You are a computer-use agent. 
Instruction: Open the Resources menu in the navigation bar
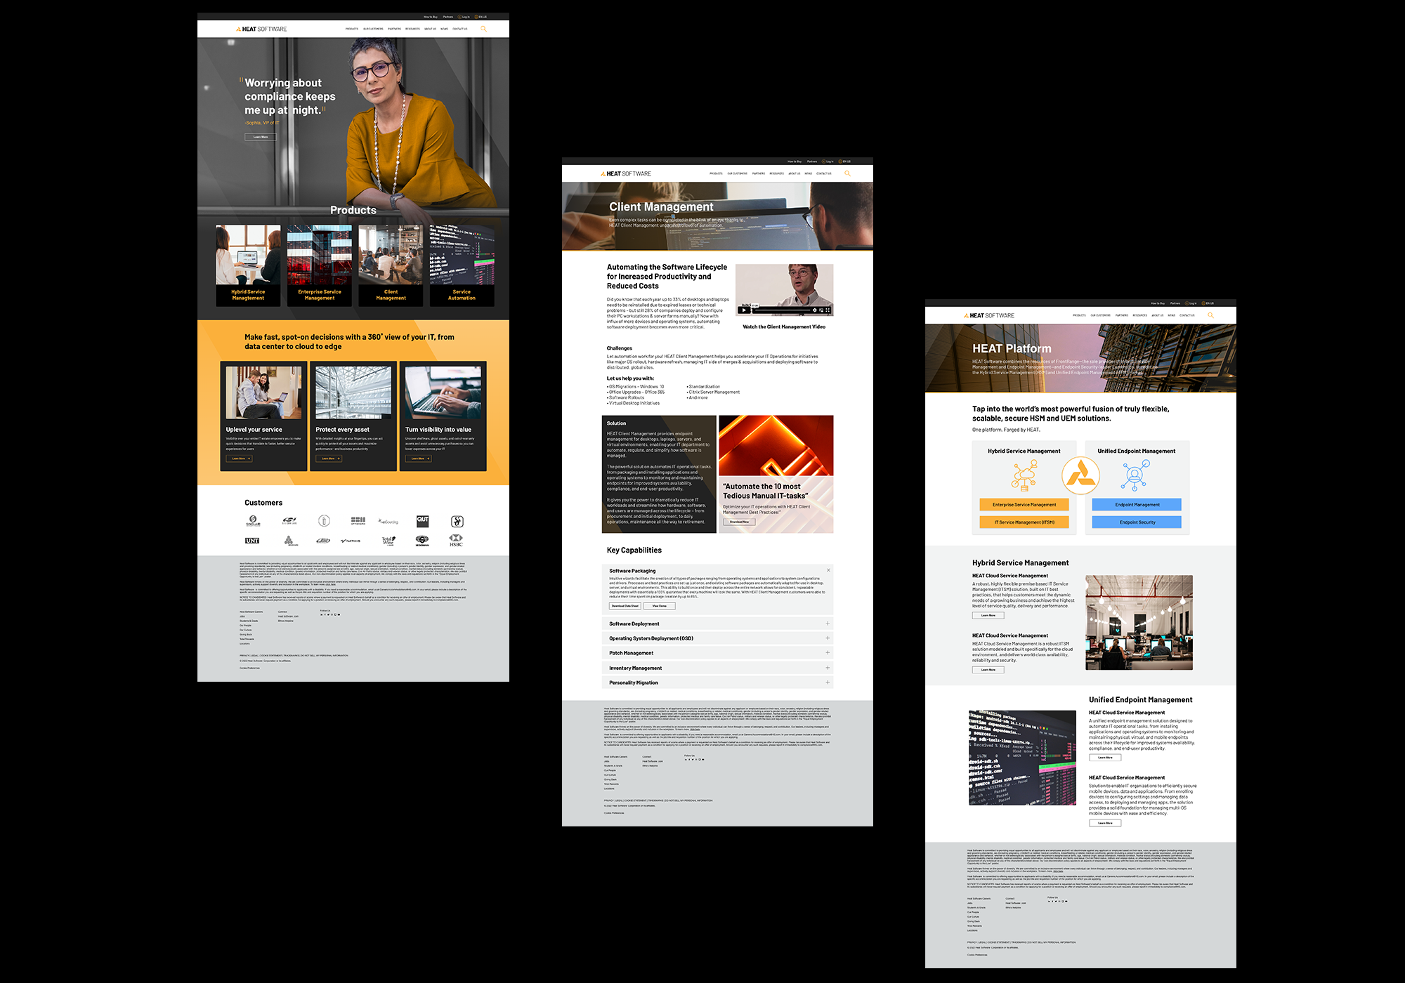(x=412, y=29)
